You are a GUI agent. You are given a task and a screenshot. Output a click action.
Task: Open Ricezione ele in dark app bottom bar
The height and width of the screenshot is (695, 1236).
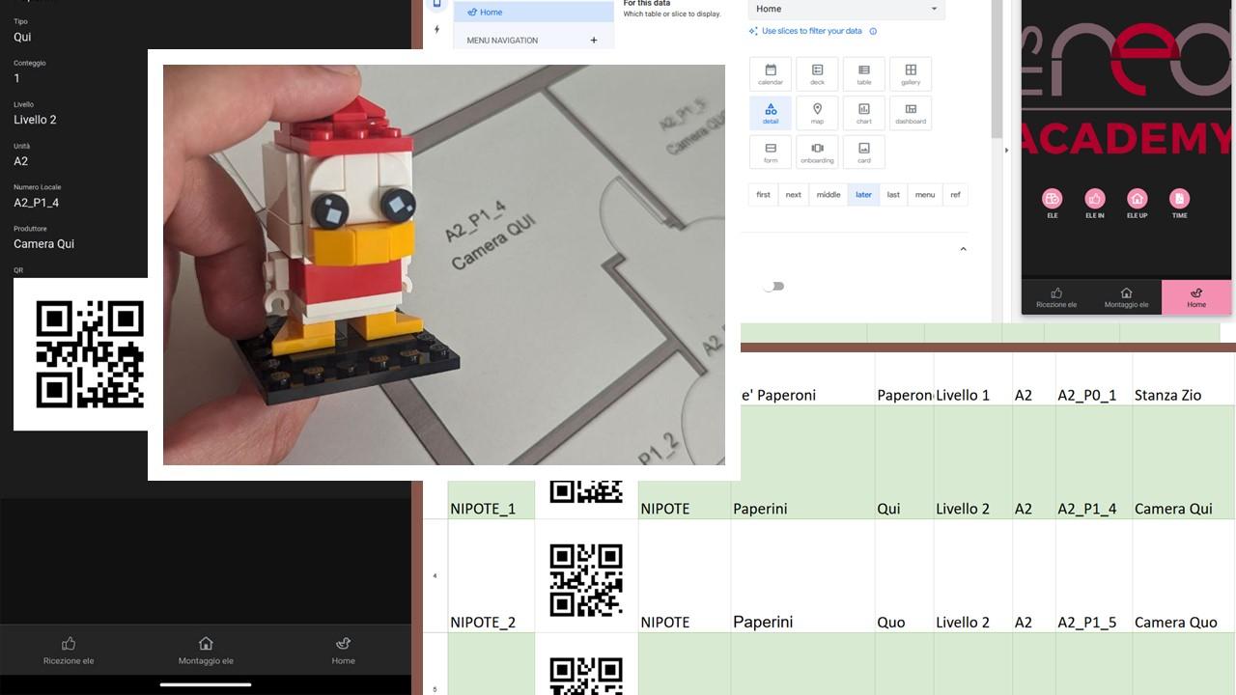click(69, 651)
